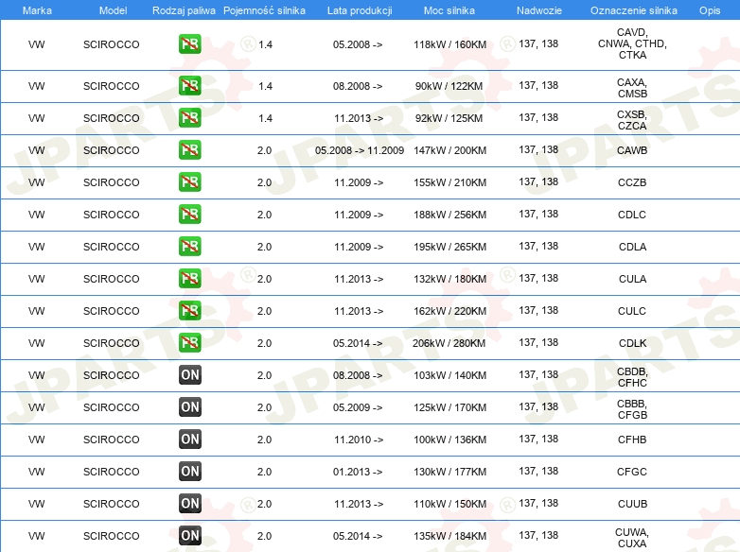Click the Marka column header
This screenshot has width=740, height=552.
pyautogui.click(x=37, y=9)
